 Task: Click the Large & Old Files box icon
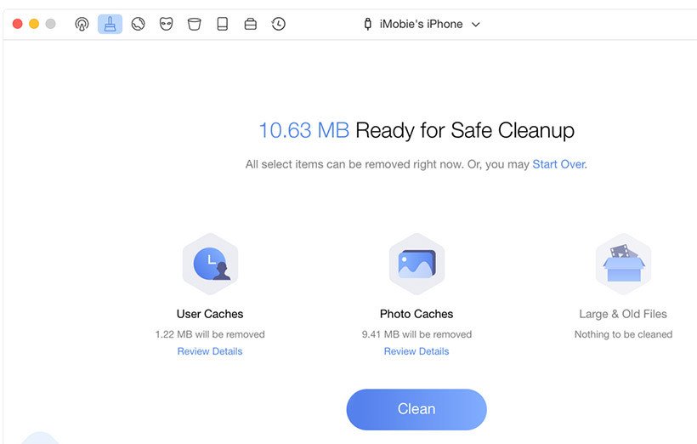click(x=623, y=264)
